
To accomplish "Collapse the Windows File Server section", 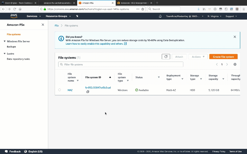I will pos(5,41).
